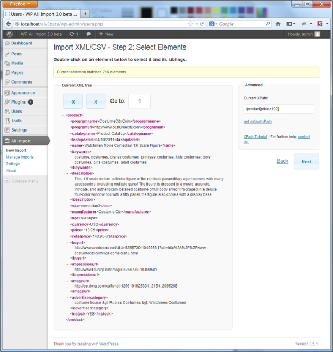
Task: Go to previous element with « button
Action: coord(73,101)
